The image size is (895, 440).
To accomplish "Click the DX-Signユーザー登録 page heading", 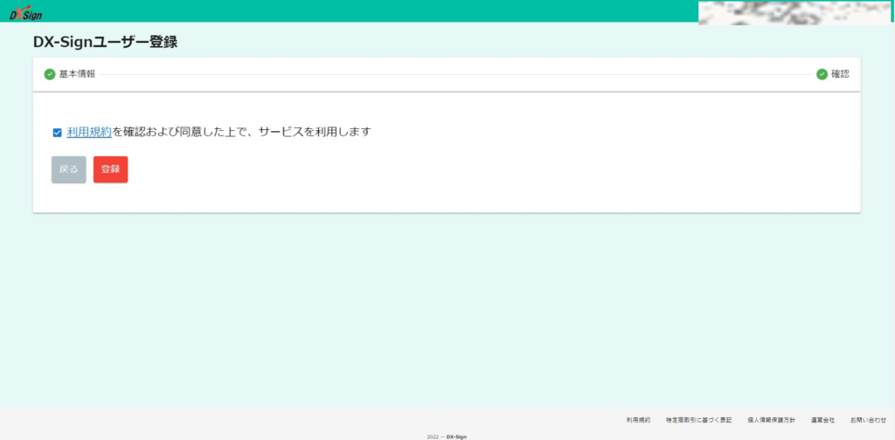I will [111, 42].
